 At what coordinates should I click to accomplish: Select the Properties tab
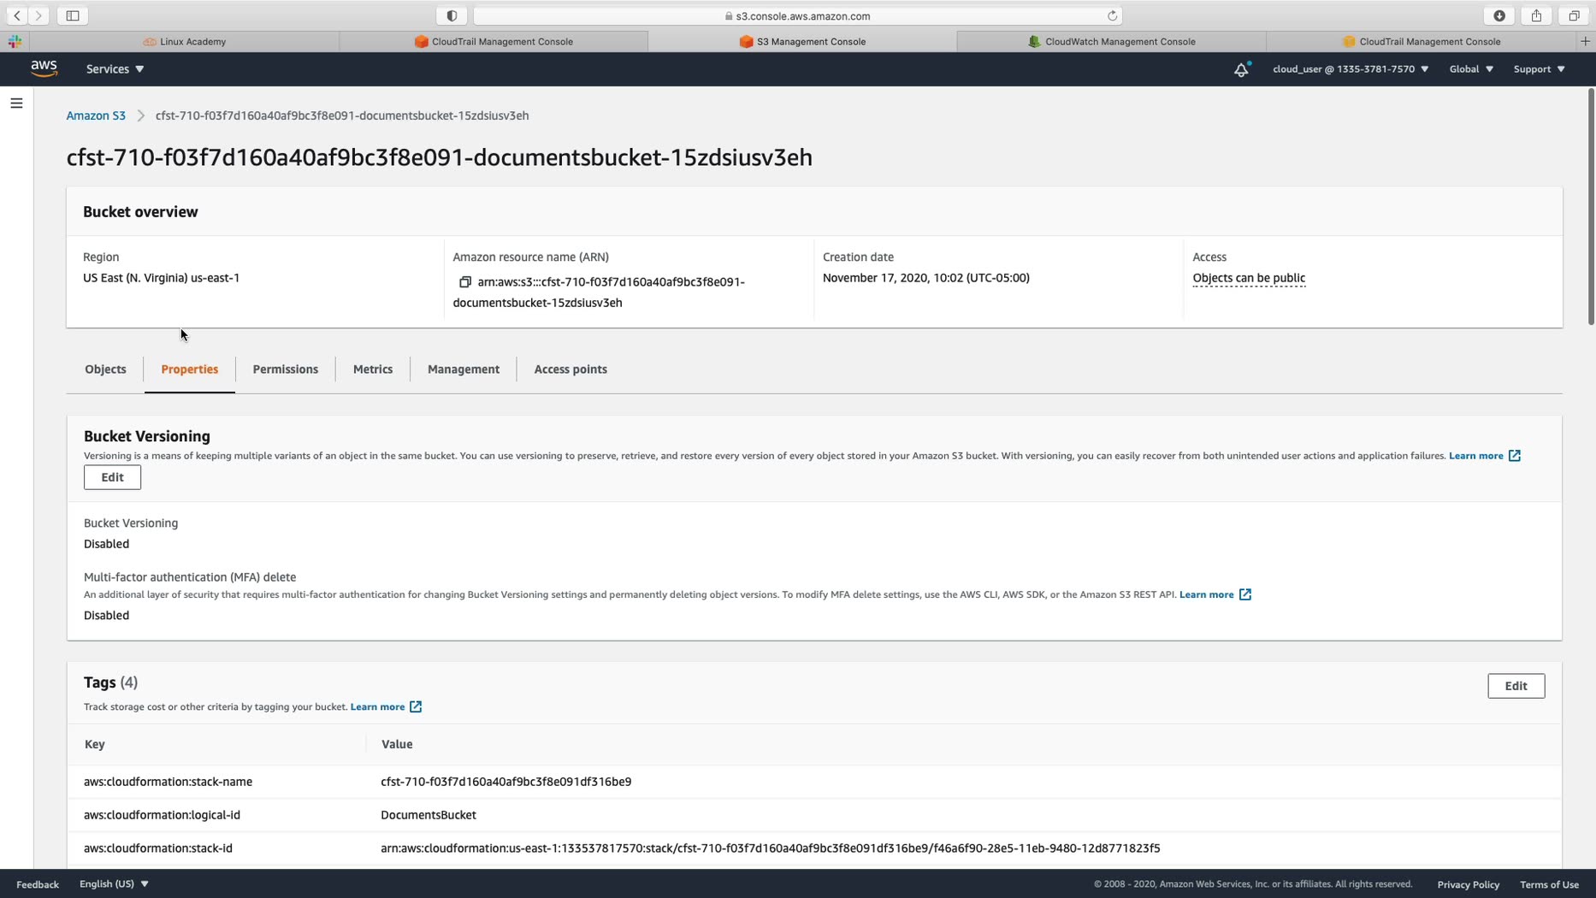click(x=189, y=369)
